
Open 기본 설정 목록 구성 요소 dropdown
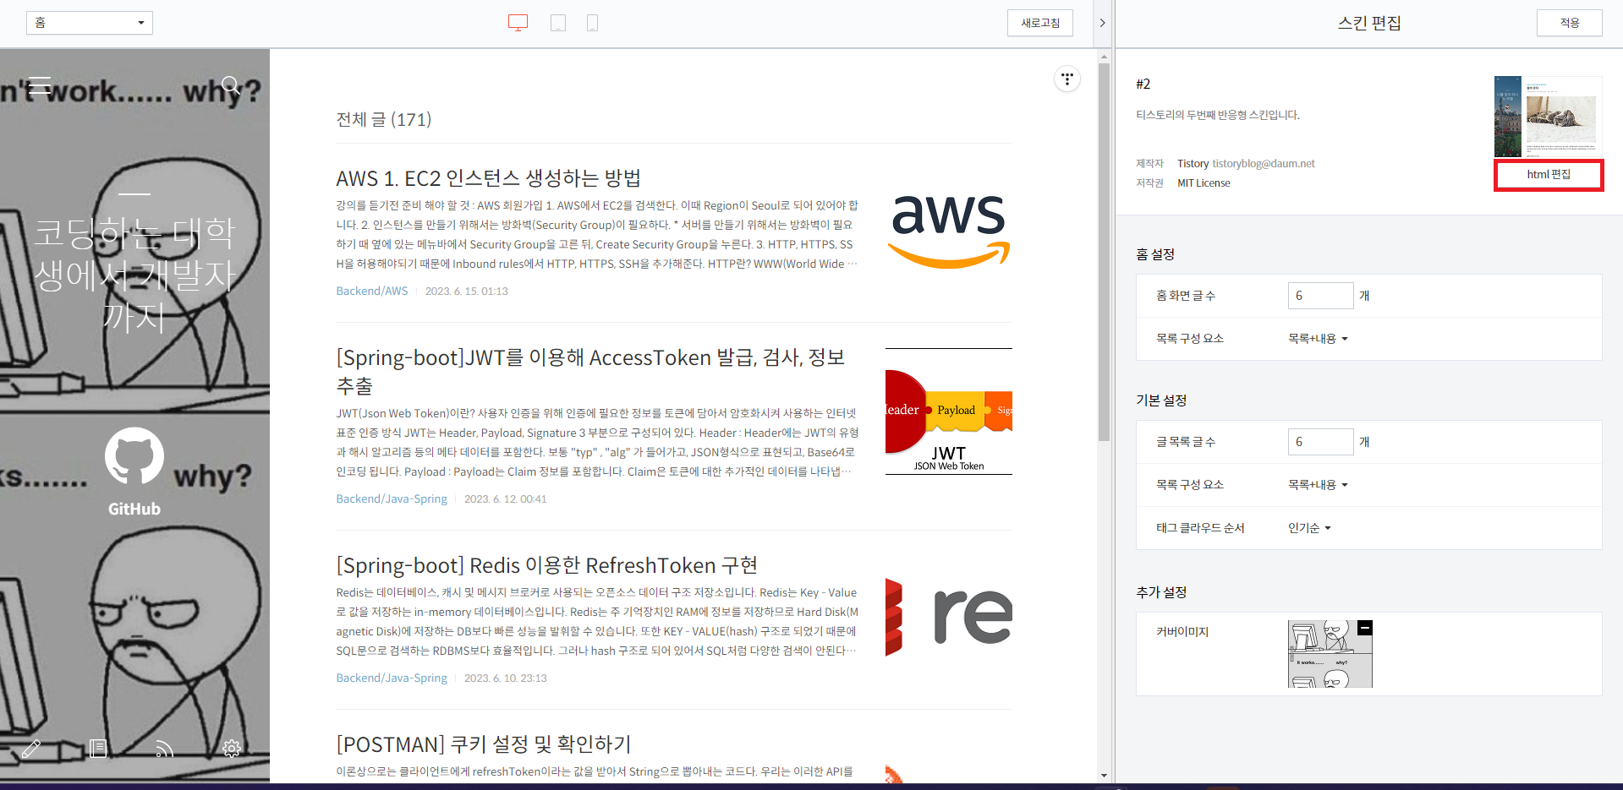tap(1318, 485)
